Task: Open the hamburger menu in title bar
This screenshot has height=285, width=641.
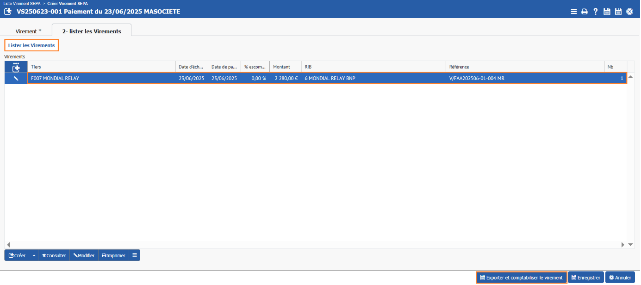Action: coord(573,12)
